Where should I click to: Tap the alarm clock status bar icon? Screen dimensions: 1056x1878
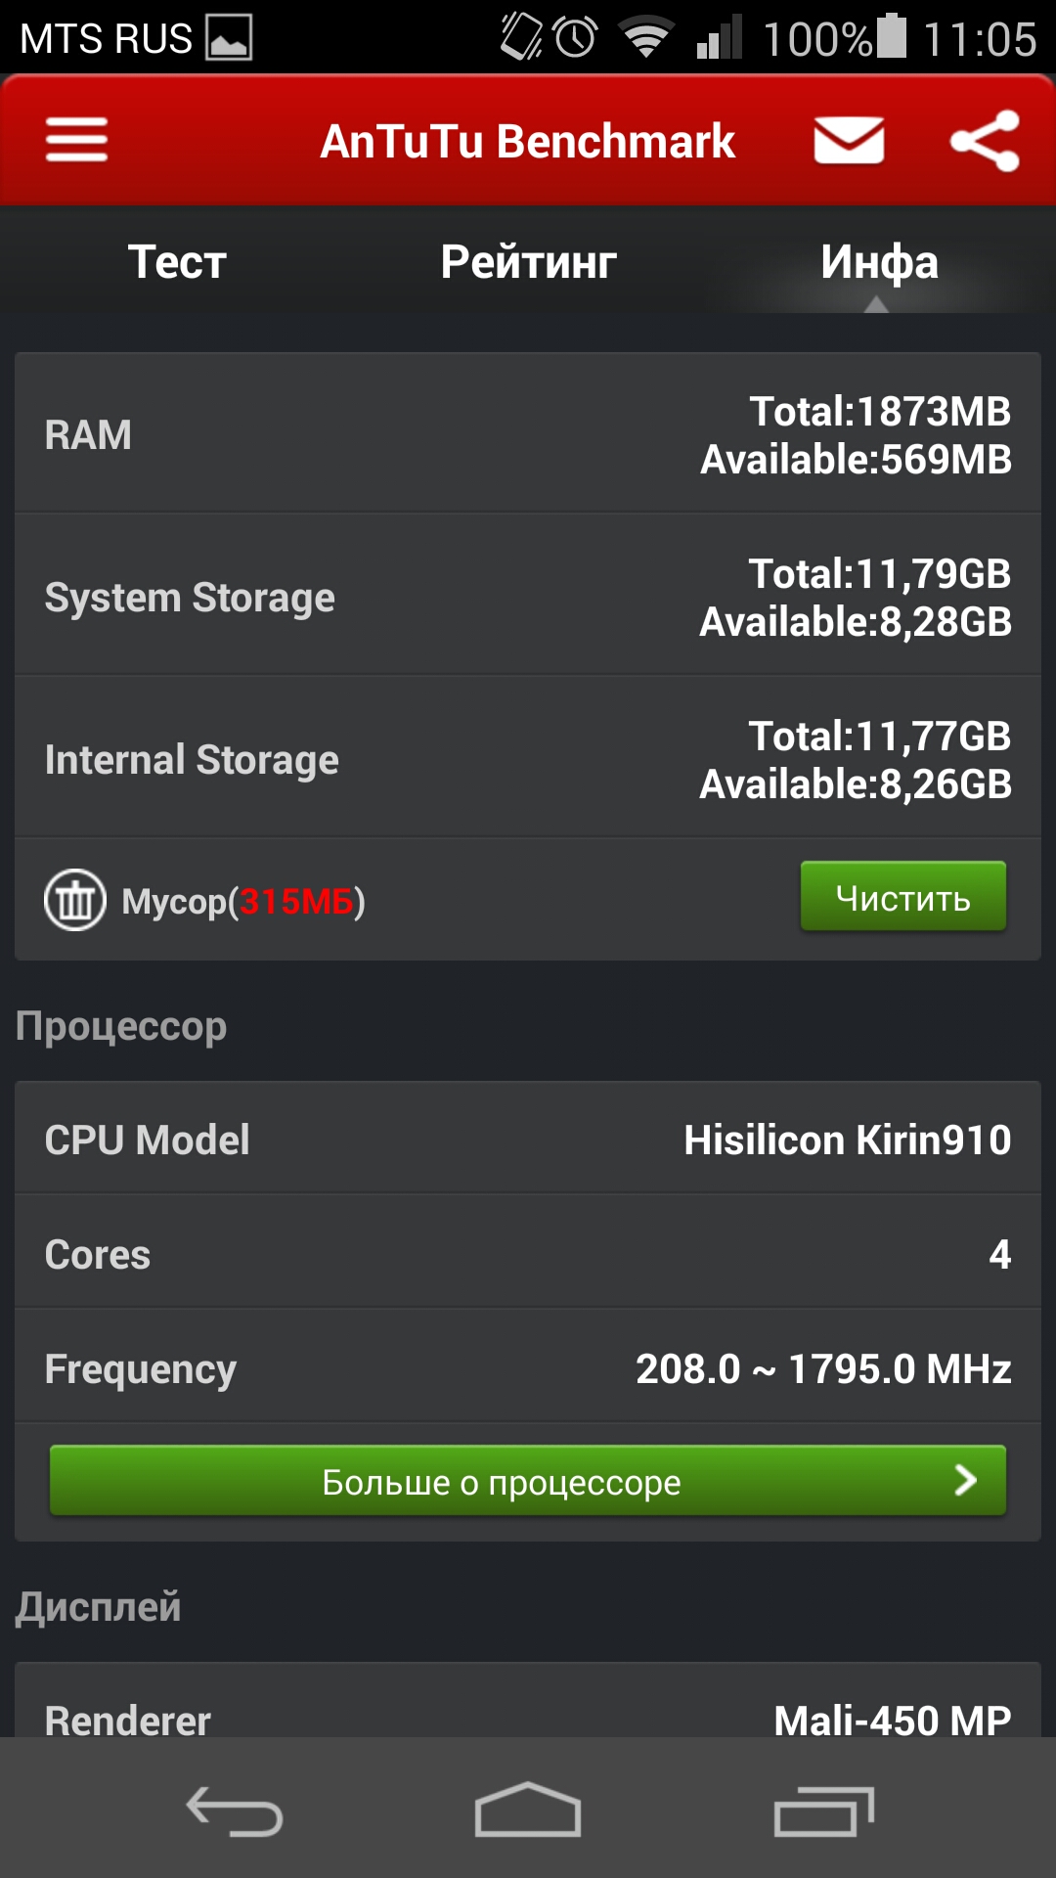point(575,37)
